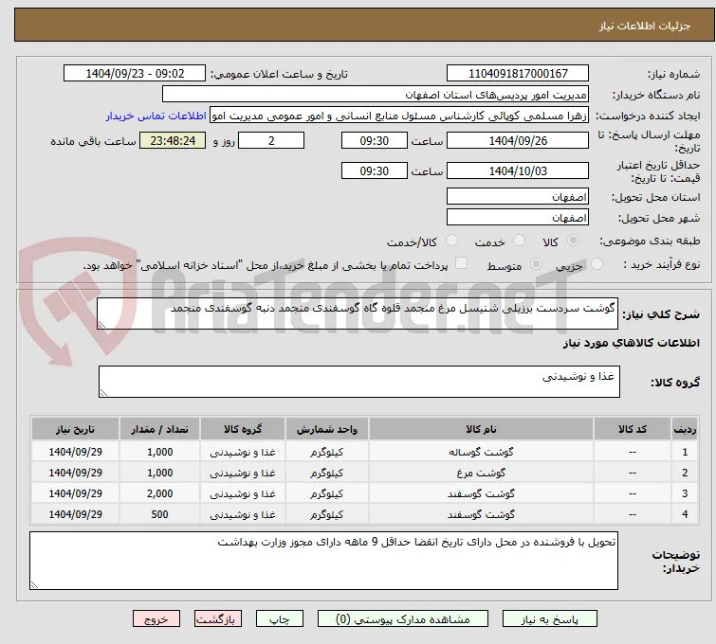The width and height of the screenshot is (716, 644).
Task: Click the buyer organization name field
Action: pos(376,95)
